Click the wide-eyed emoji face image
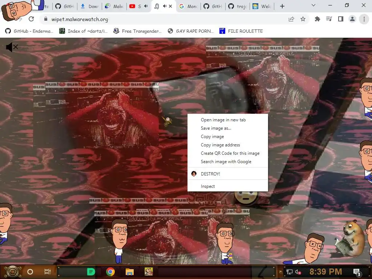372x279 pixels. tap(246, 198)
